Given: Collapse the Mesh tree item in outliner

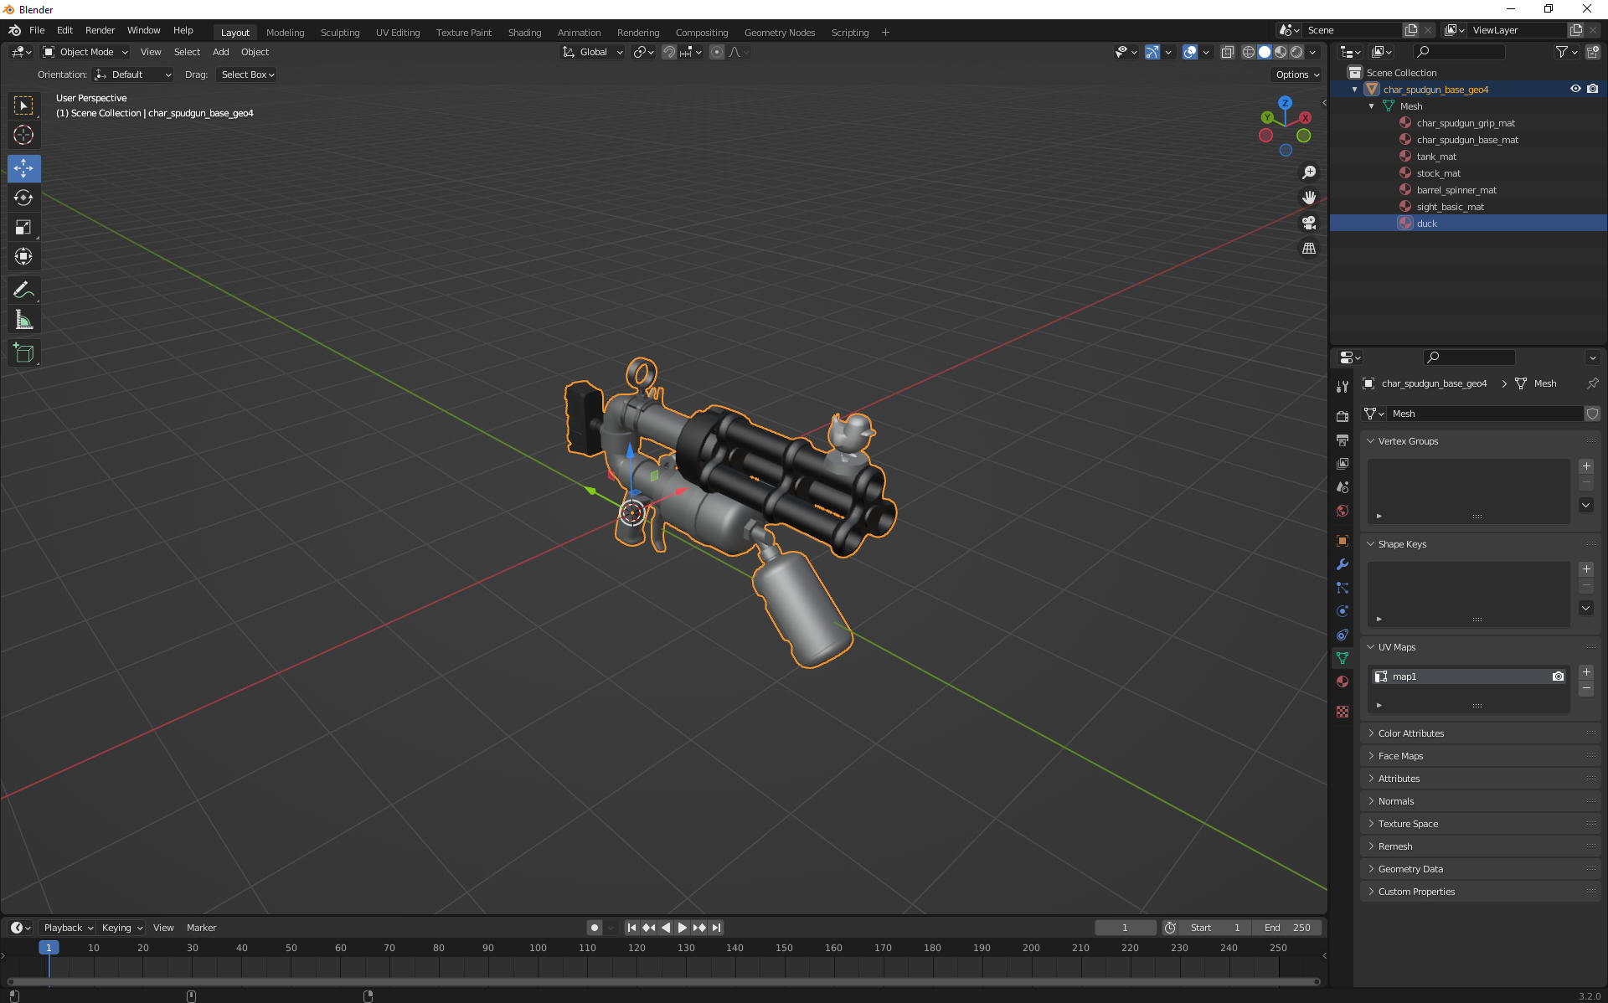Looking at the screenshot, I should pos(1372,106).
